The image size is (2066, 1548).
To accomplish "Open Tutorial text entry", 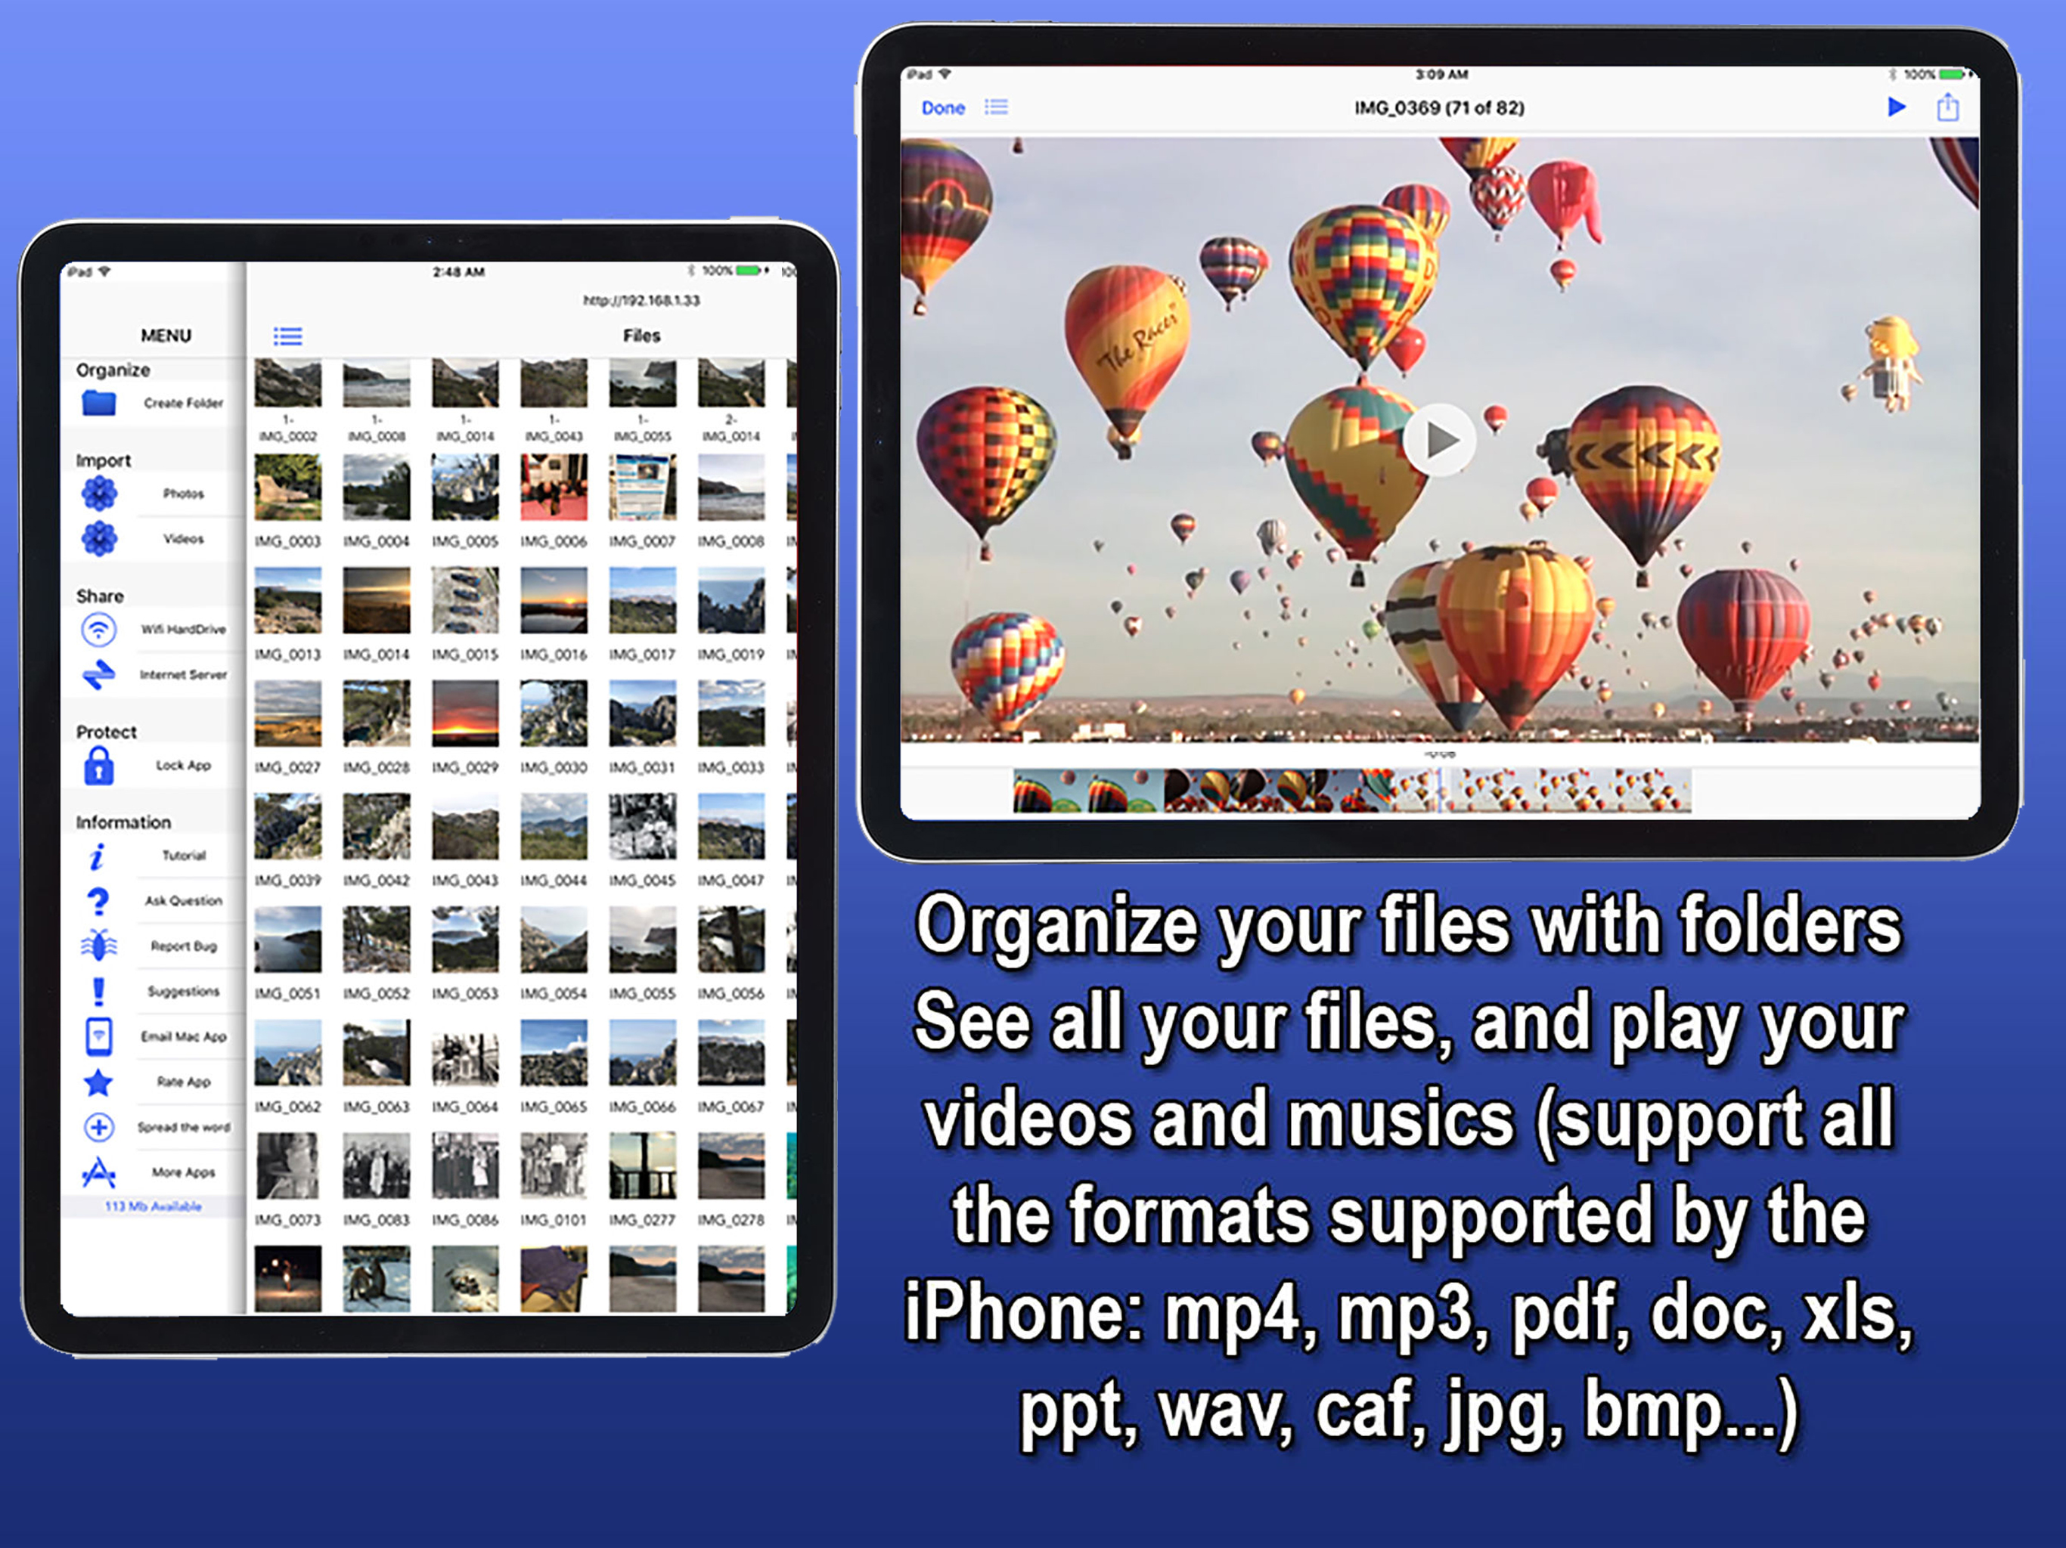I will [x=183, y=855].
